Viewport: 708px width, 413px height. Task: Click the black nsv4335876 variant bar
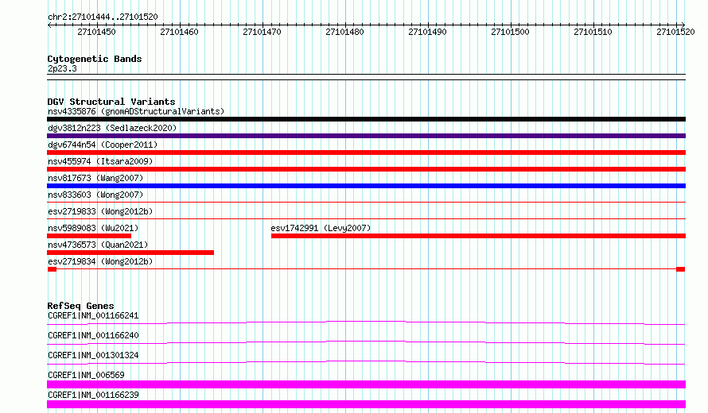click(x=366, y=119)
